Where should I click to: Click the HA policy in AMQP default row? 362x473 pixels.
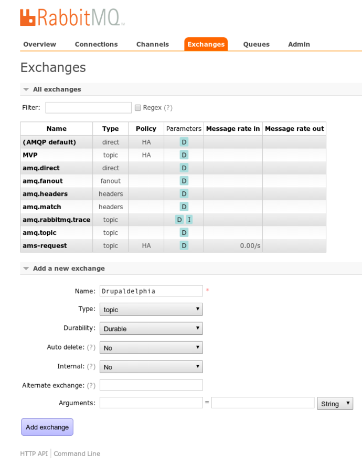pyautogui.click(x=146, y=142)
